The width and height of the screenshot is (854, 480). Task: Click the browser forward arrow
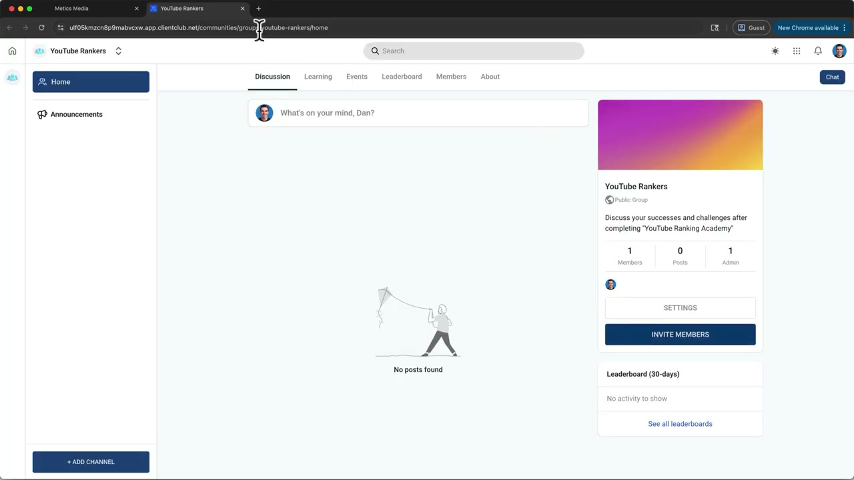[x=25, y=28]
